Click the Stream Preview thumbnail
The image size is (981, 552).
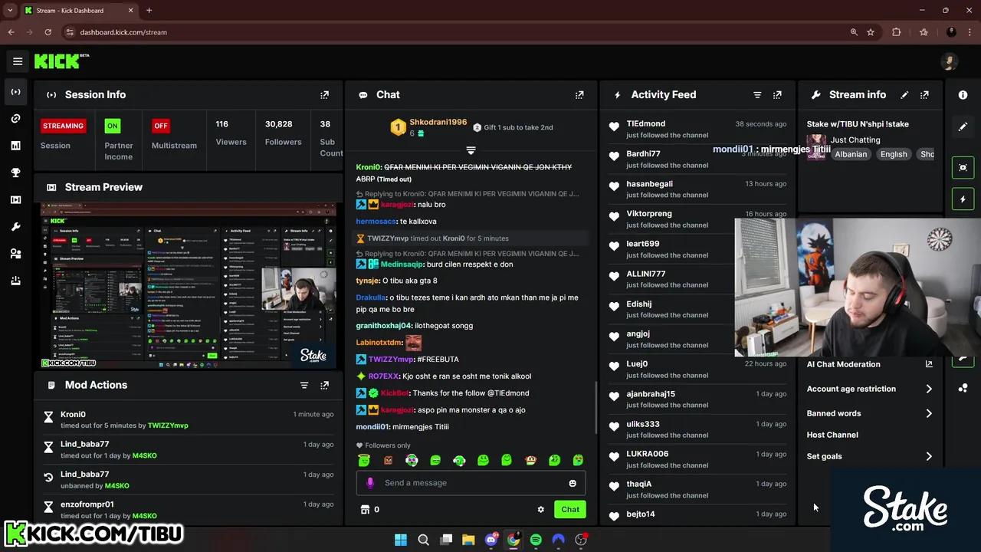pos(189,285)
